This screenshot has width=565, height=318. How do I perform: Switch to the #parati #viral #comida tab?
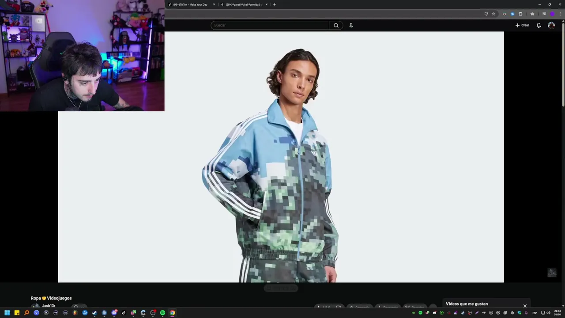click(244, 4)
